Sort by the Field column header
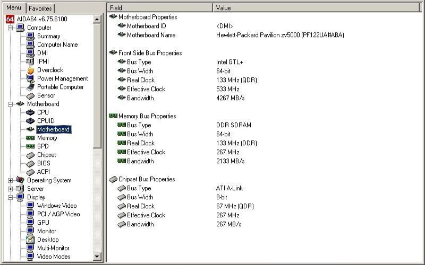The height and width of the screenshot is (265, 425). pos(160,8)
